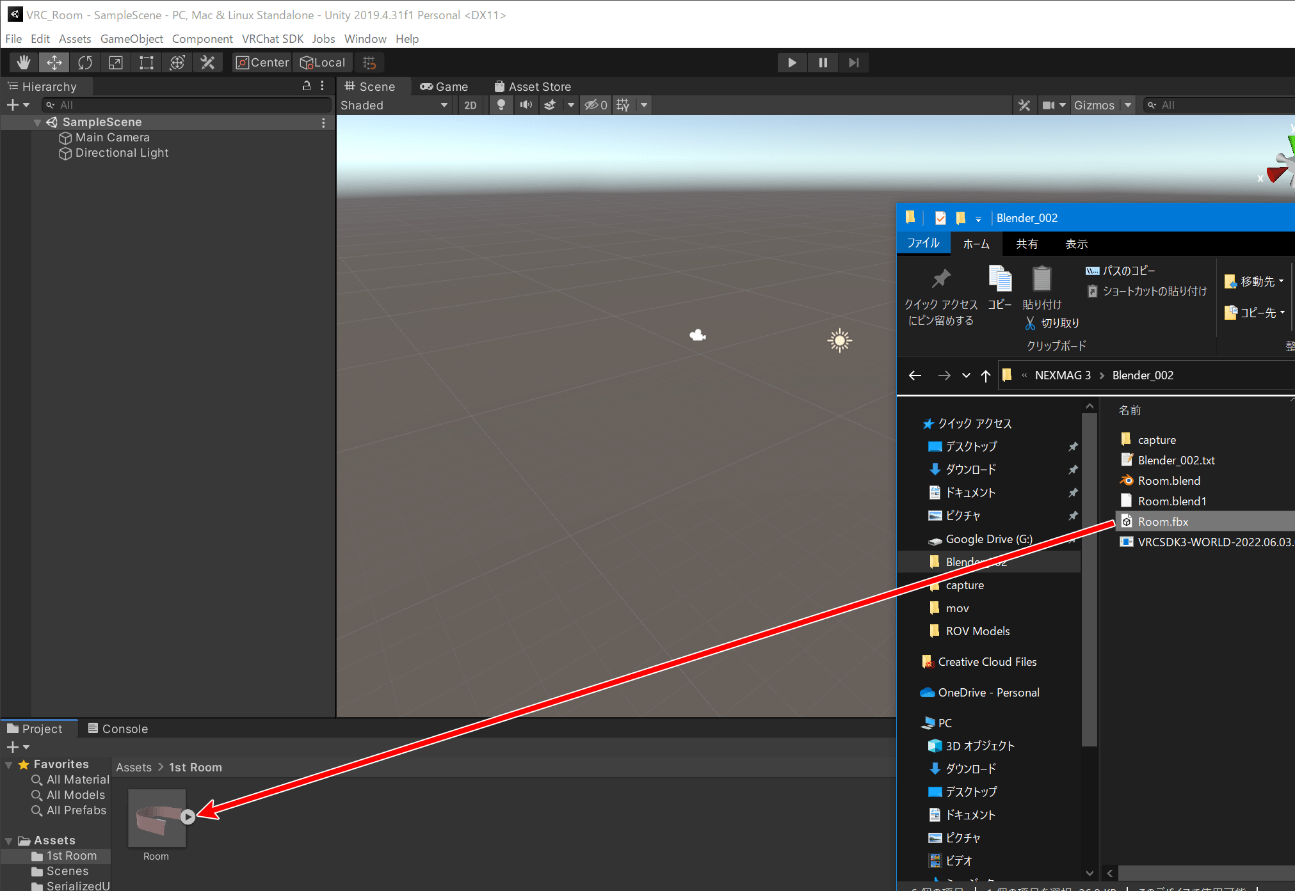Click コピー button in Explorer ribbon

click(999, 288)
